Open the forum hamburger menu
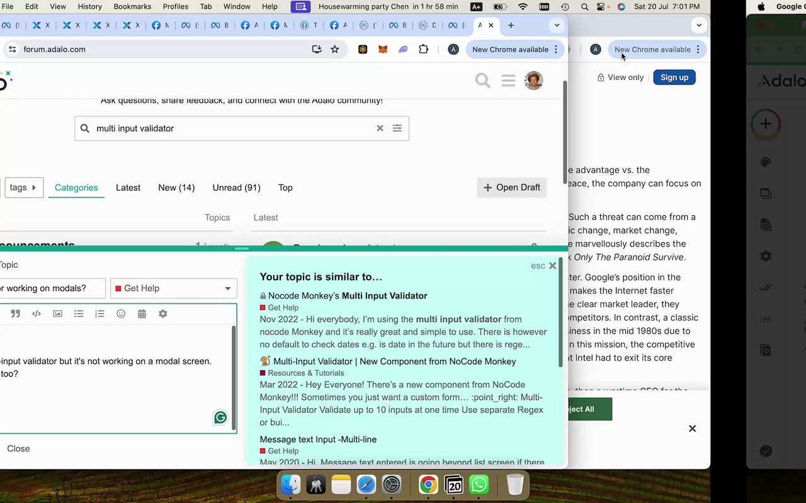806x503 pixels. pos(509,80)
